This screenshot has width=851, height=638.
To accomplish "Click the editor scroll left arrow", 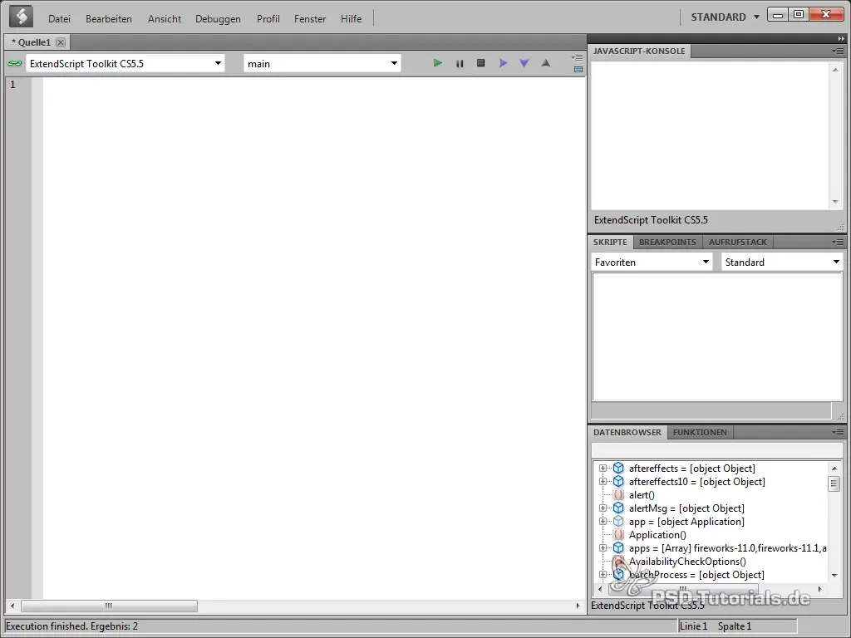I will pos(12,606).
